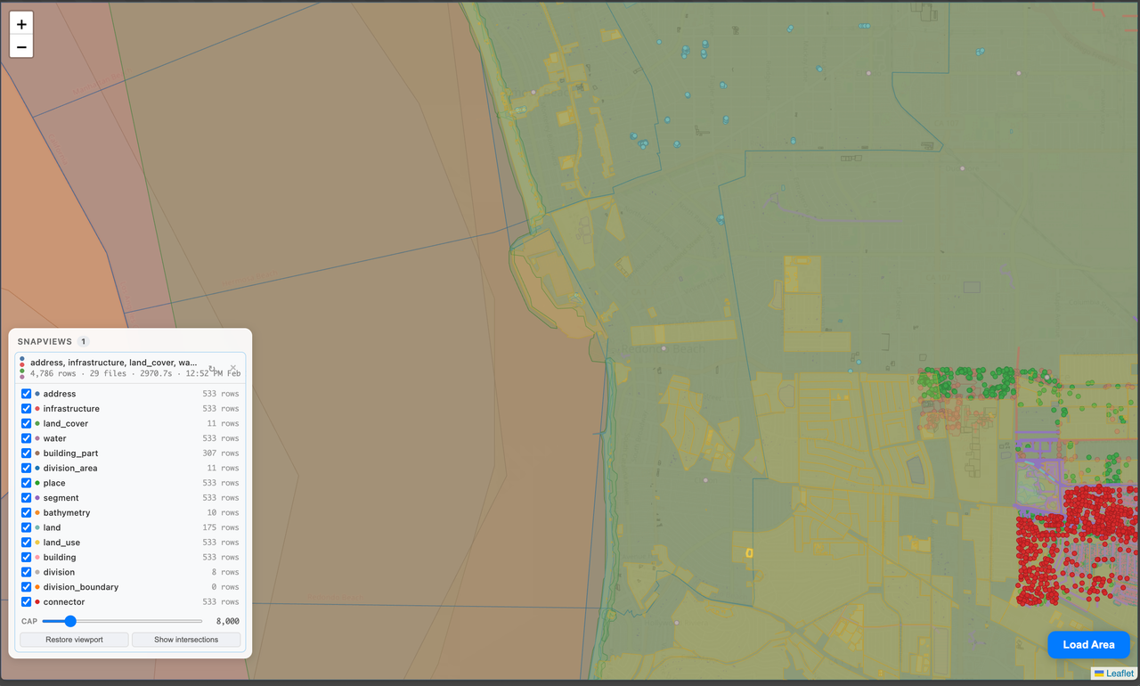Select the building_part layer row
The width and height of the screenshot is (1140, 686).
click(130, 453)
